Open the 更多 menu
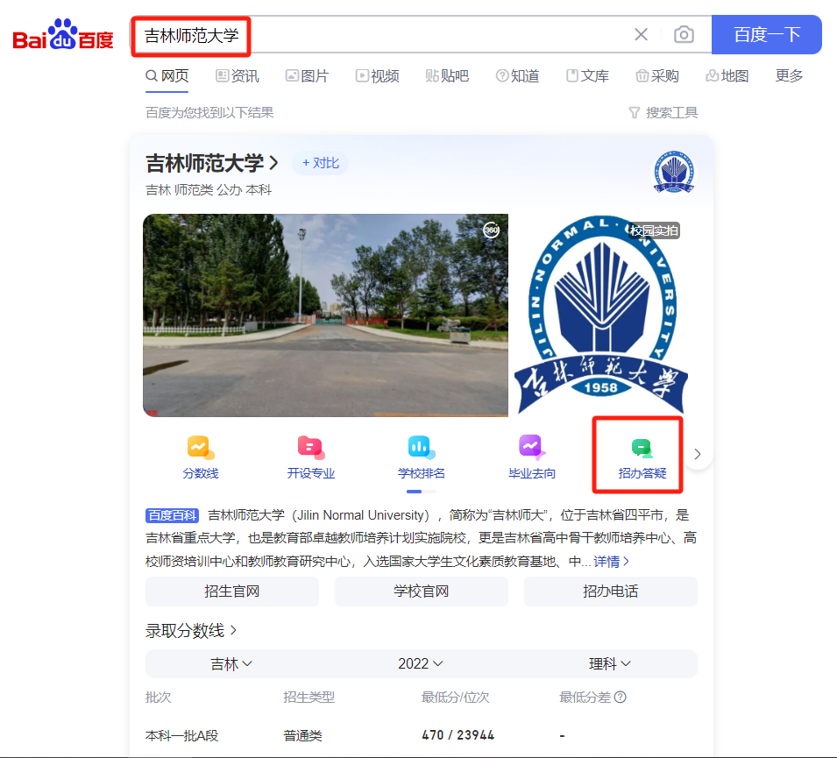Viewport: 837px width, 758px height. coord(789,75)
